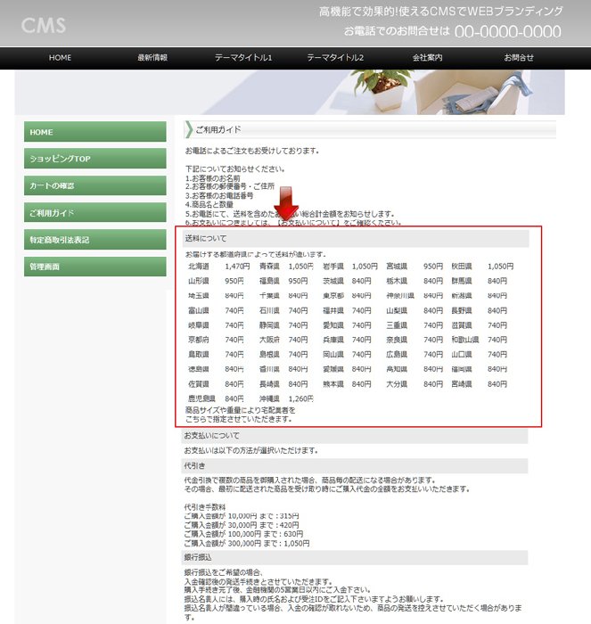Open ショッピングTOP from the sidebar
The height and width of the screenshot is (624, 591).
click(x=94, y=159)
